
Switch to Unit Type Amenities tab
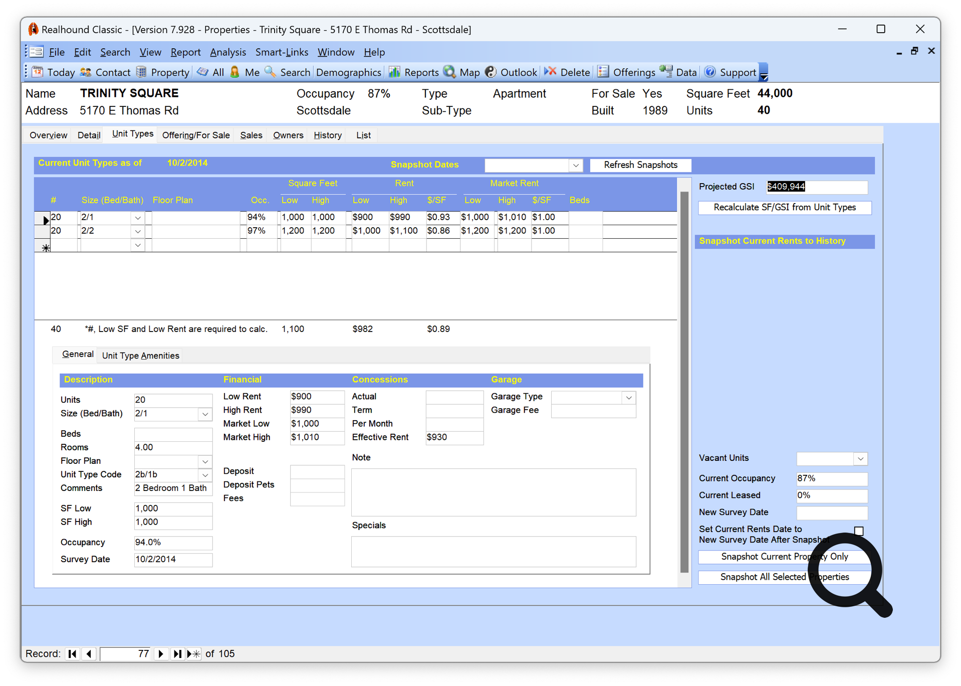[x=140, y=356]
